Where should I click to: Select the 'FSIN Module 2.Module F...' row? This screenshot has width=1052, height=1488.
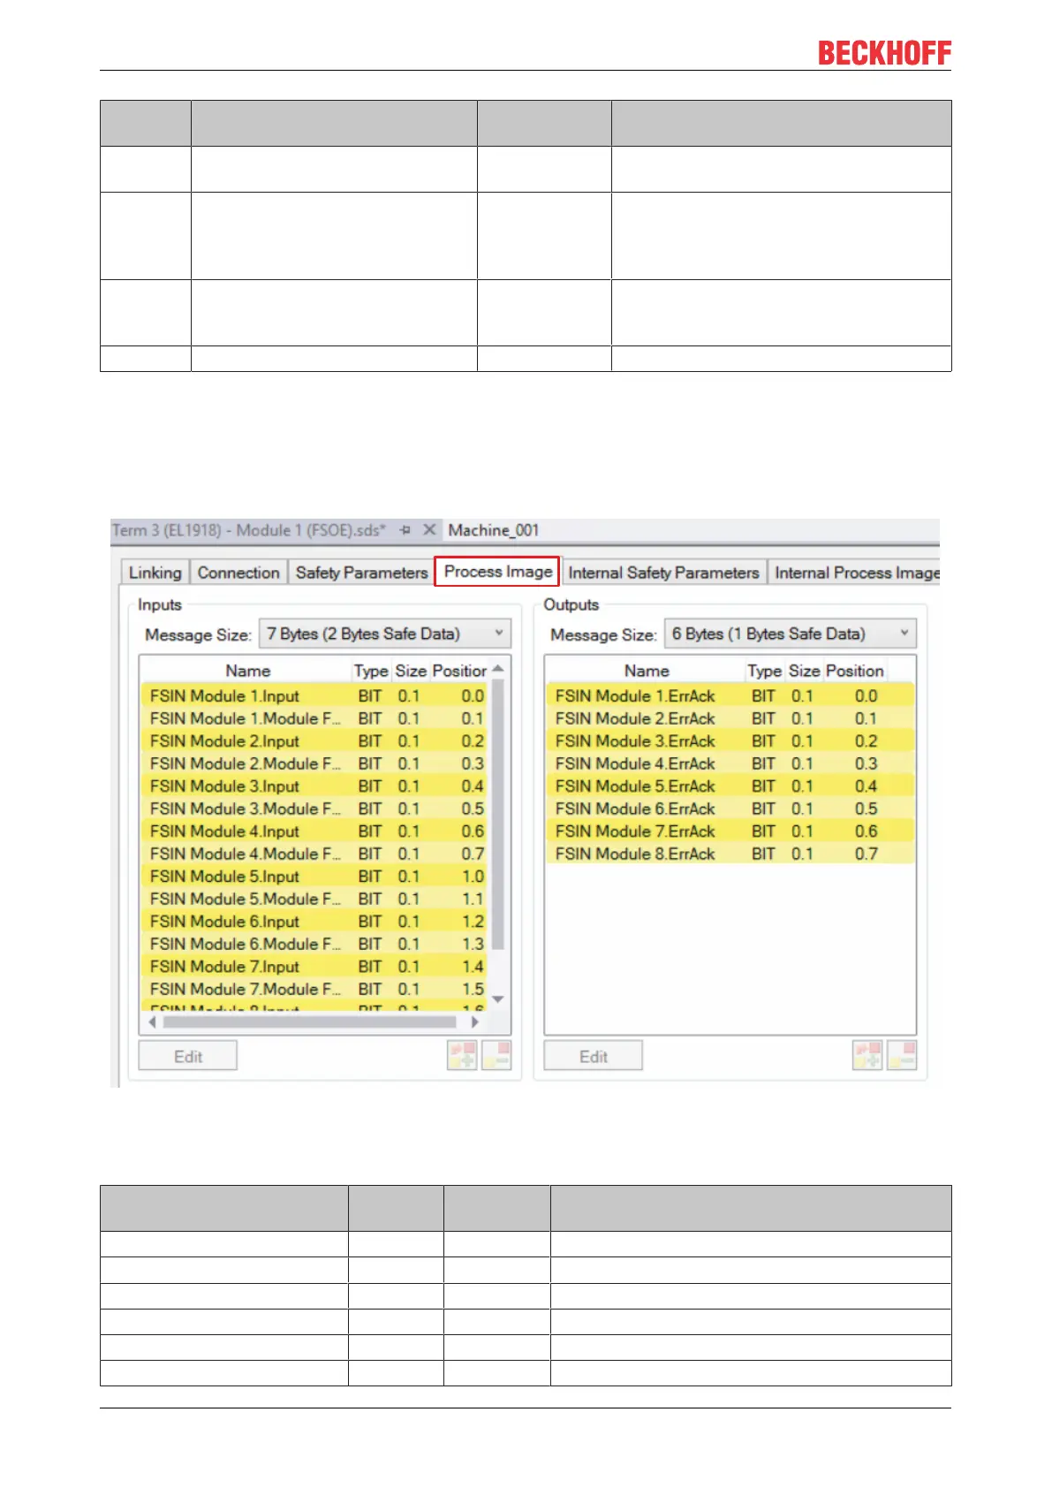[x=315, y=763]
